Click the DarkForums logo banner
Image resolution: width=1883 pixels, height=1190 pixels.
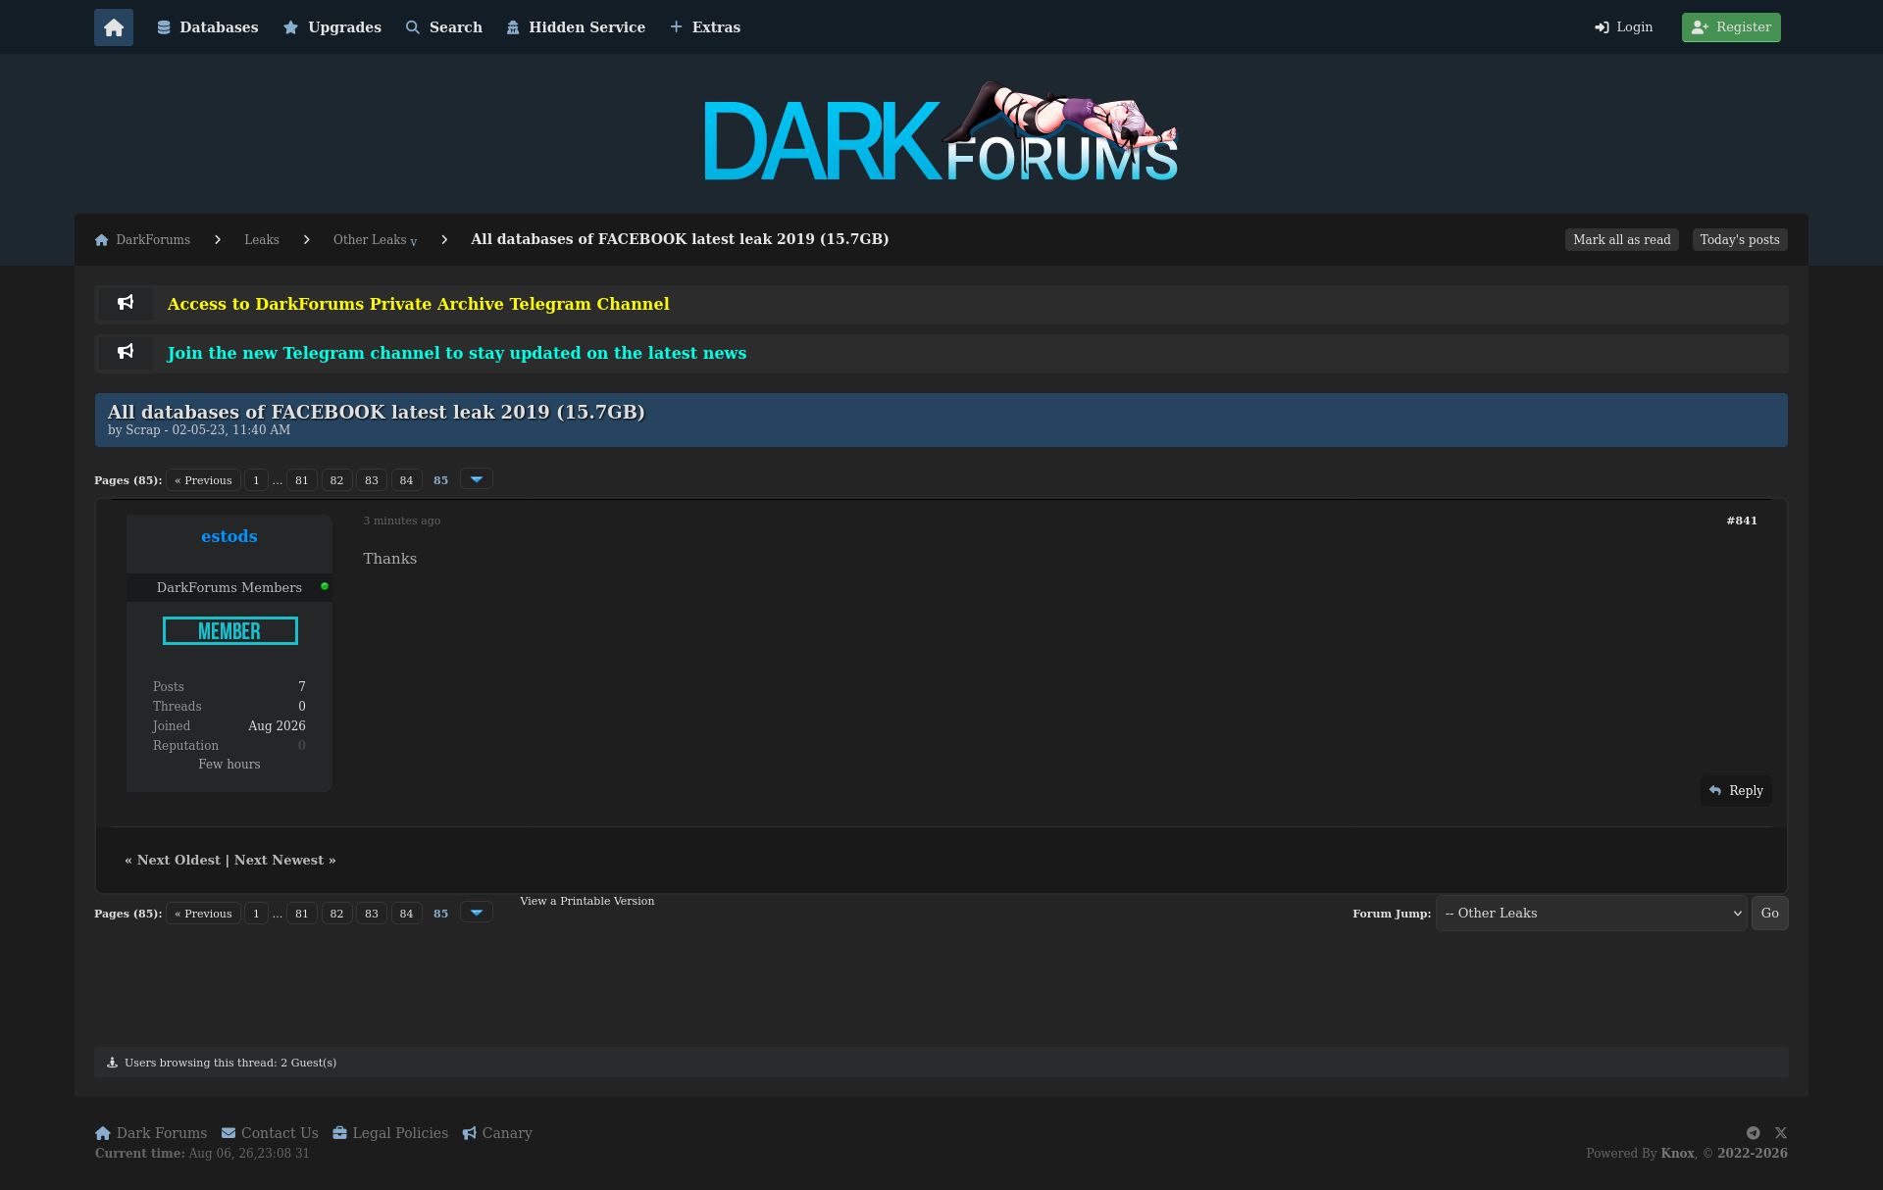(x=941, y=132)
